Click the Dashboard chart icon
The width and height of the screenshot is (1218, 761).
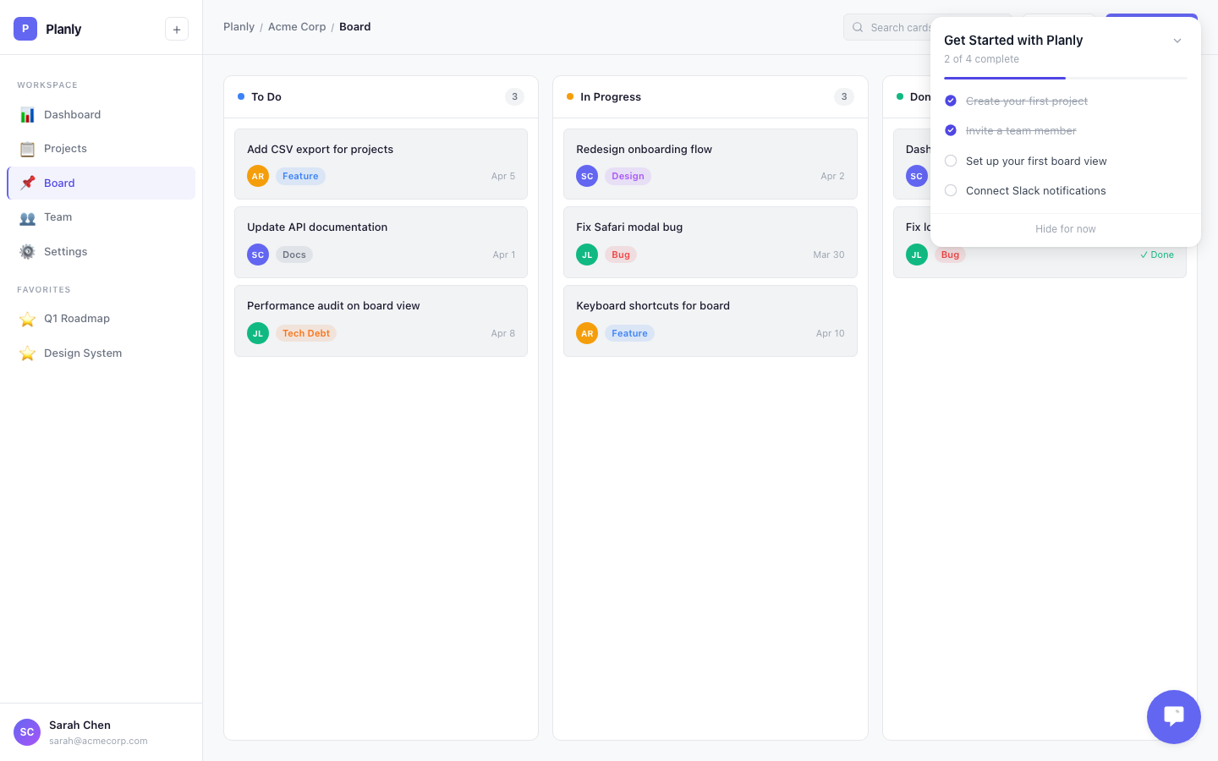[x=28, y=115]
